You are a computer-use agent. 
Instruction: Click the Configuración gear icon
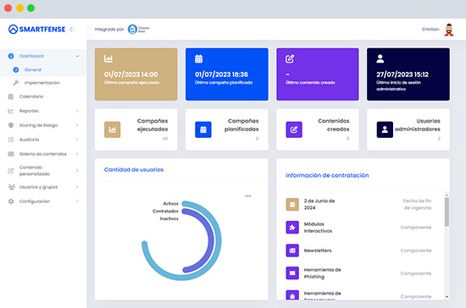[11, 201]
